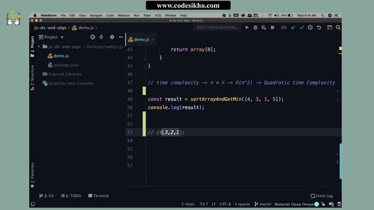Click 4 spaces indent setting
Screen dimensions: 374x210
tap(242, 204)
